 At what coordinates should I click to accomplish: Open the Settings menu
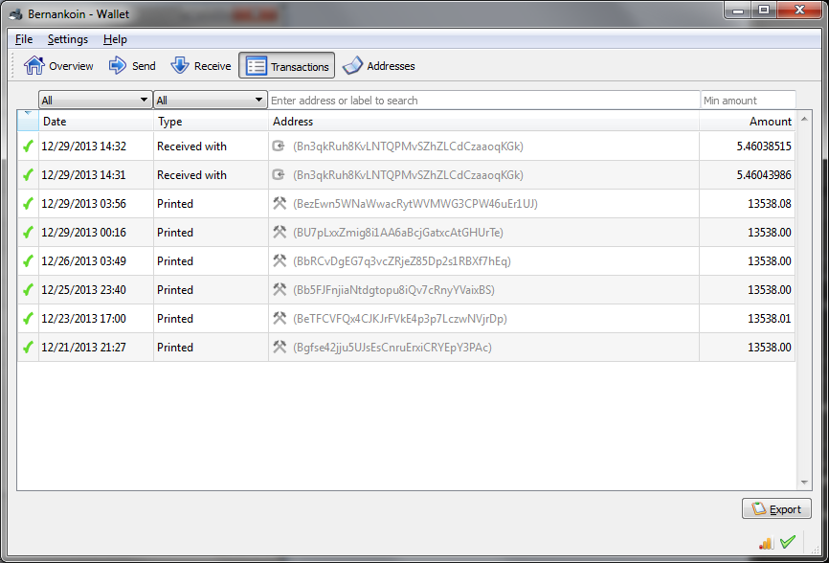click(x=68, y=39)
